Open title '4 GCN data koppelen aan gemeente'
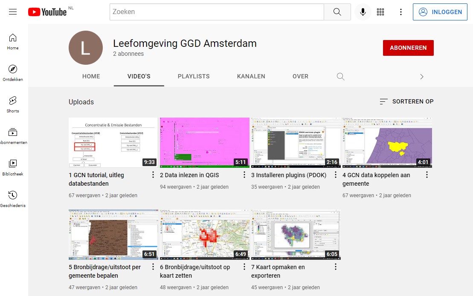This screenshot has width=473, height=296. pos(376,179)
